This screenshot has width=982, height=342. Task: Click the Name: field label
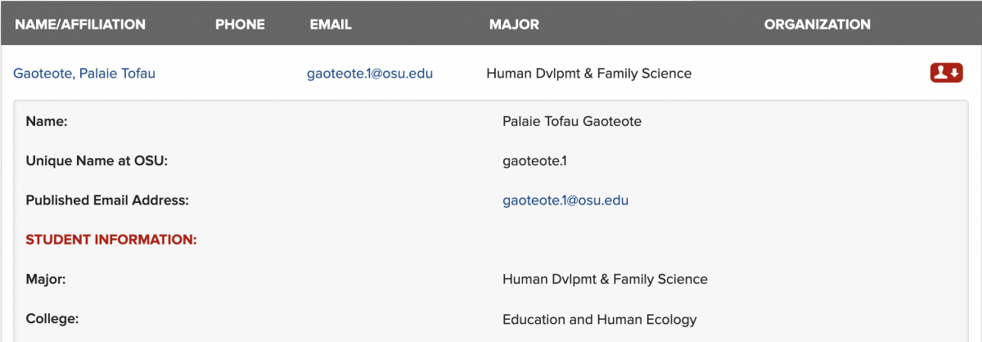[x=46, y=122]
